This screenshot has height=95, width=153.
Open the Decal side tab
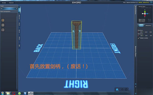[19, 31]
